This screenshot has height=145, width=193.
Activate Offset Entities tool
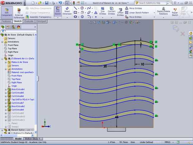[x=120, y=12]
